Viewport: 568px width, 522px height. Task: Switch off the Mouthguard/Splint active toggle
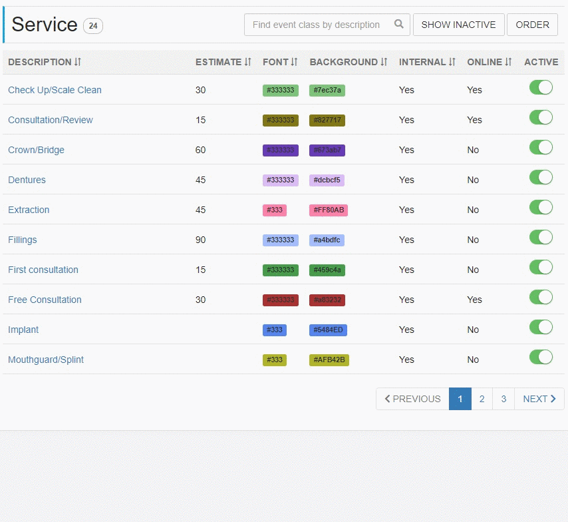(541, 357)
